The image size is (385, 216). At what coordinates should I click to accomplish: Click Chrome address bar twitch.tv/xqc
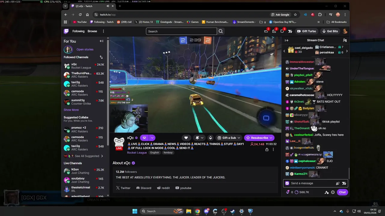(108, 15)
